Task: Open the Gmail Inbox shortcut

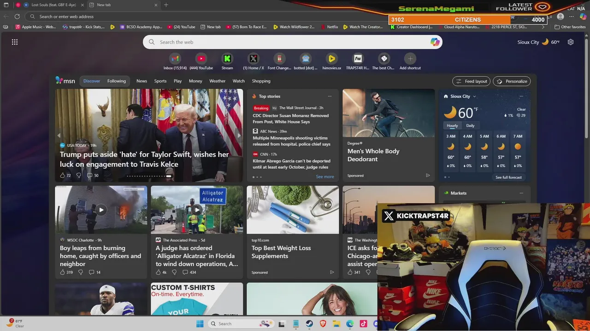Action: [x=175, y=58]
